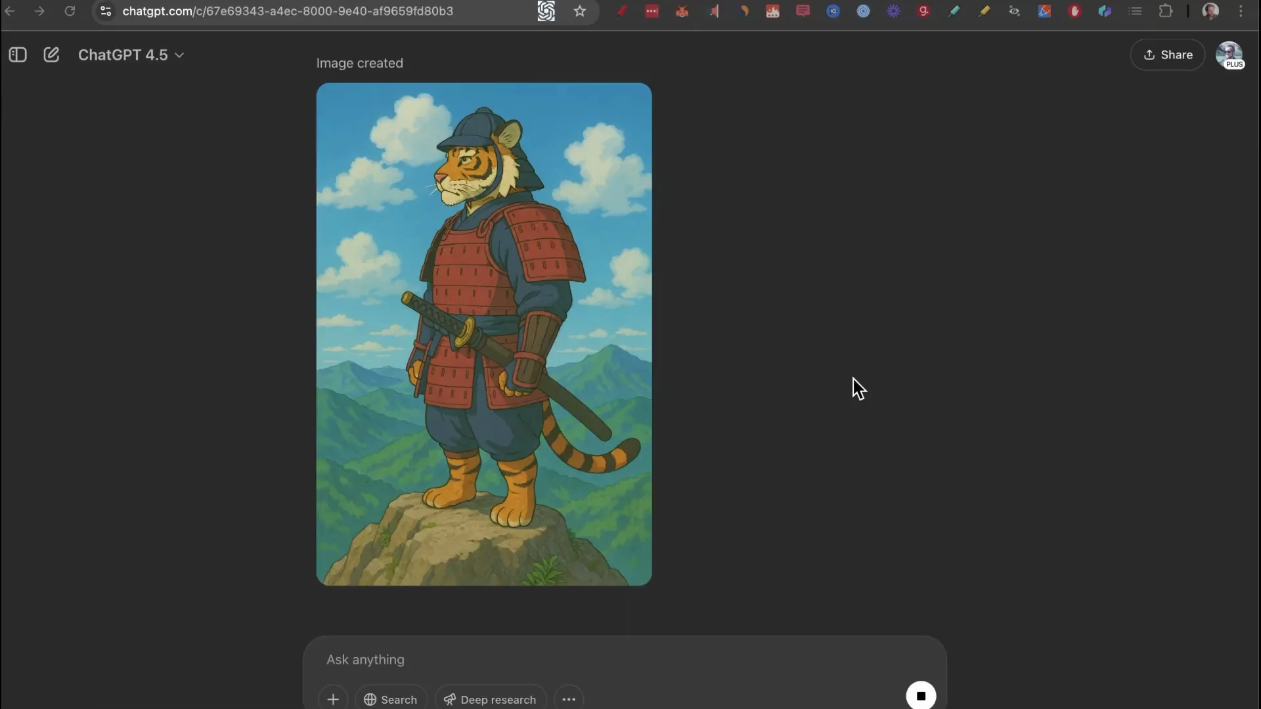
Task: Open the Grammarly extension icon
Action: click(924, 11)
